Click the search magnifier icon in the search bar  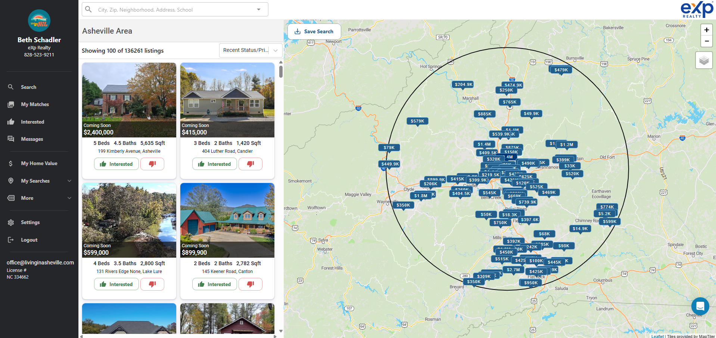[88, 9]
